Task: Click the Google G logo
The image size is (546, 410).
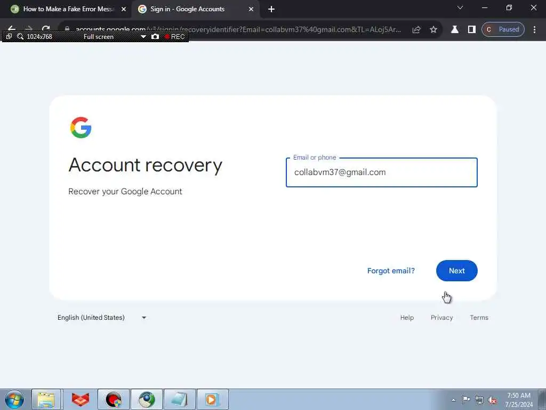Action: (x=81, y=128)
